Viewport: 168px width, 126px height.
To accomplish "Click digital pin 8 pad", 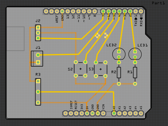I will (94, 11).
